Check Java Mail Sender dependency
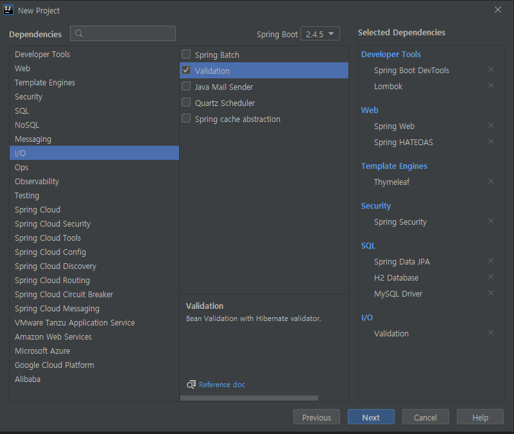 pyautogui.click(x=186, y=86)
